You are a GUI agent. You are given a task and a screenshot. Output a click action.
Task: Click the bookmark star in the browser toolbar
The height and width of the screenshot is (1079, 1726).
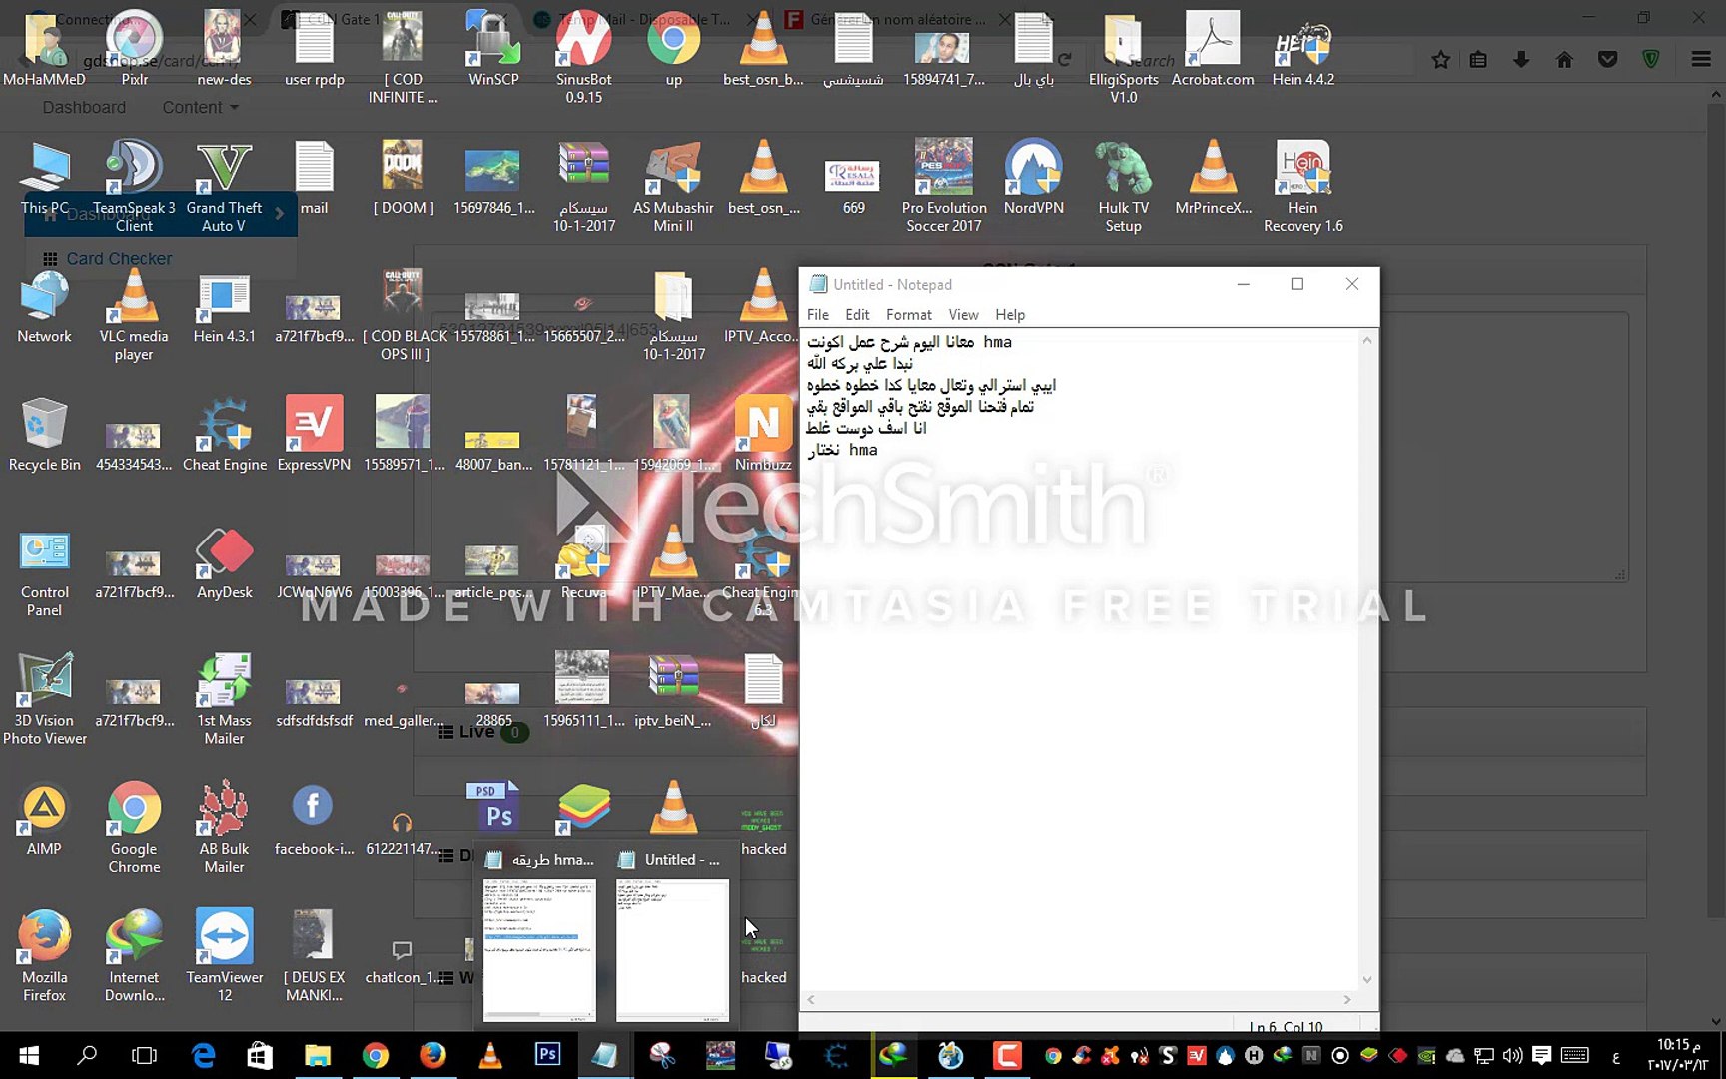click(x=1440, y=60)
